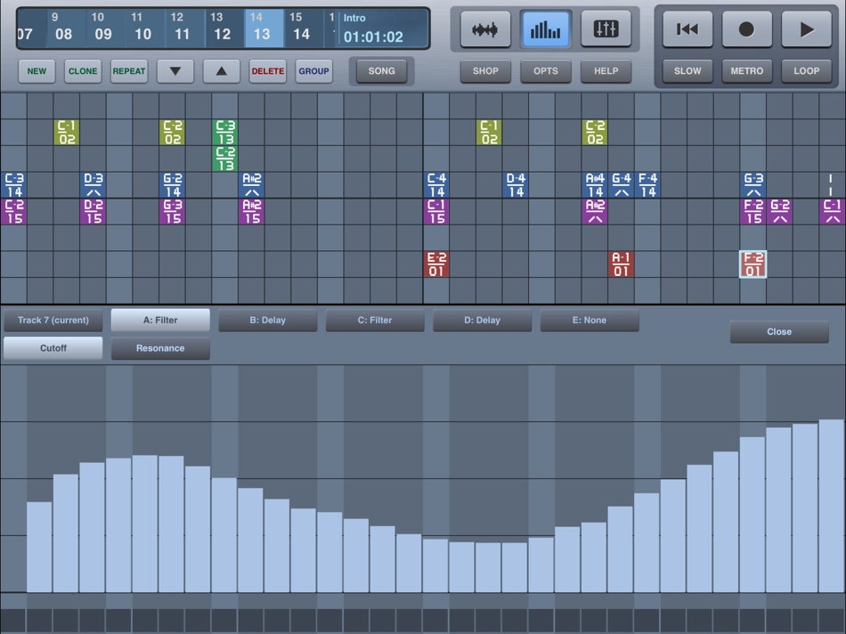Viewport: 846px width, 634px height.
Task: Switch to E: None effect tab
Action: point(590,320)
